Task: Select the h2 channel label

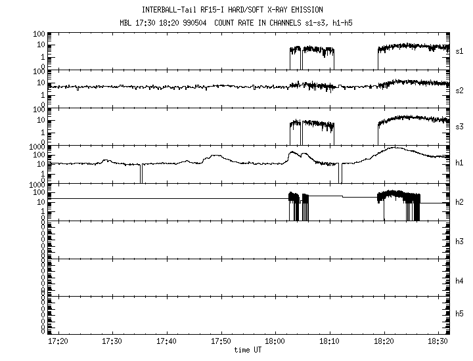Action: (x=460, y=202)
